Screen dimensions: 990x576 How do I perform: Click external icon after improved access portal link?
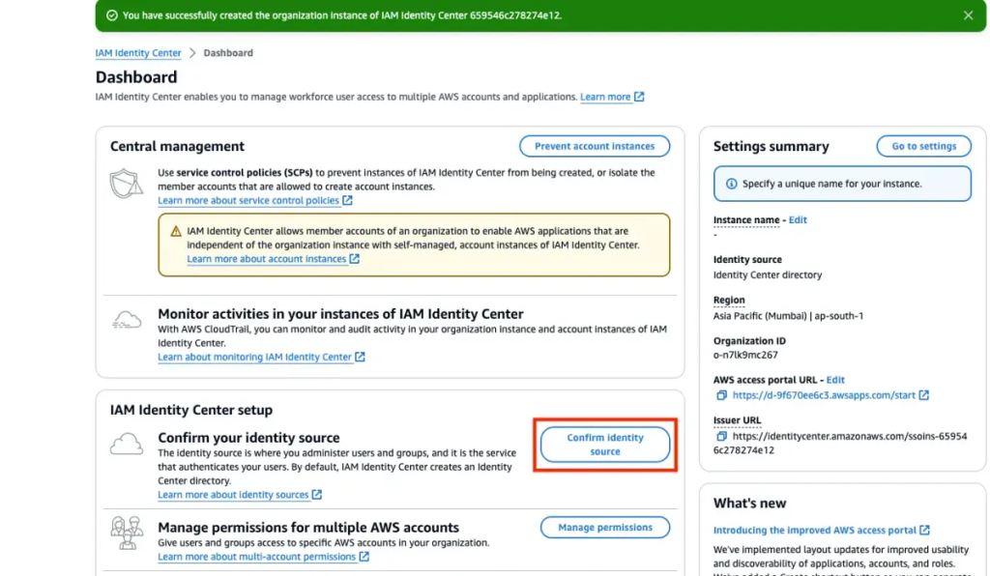(x=925, y=530)
